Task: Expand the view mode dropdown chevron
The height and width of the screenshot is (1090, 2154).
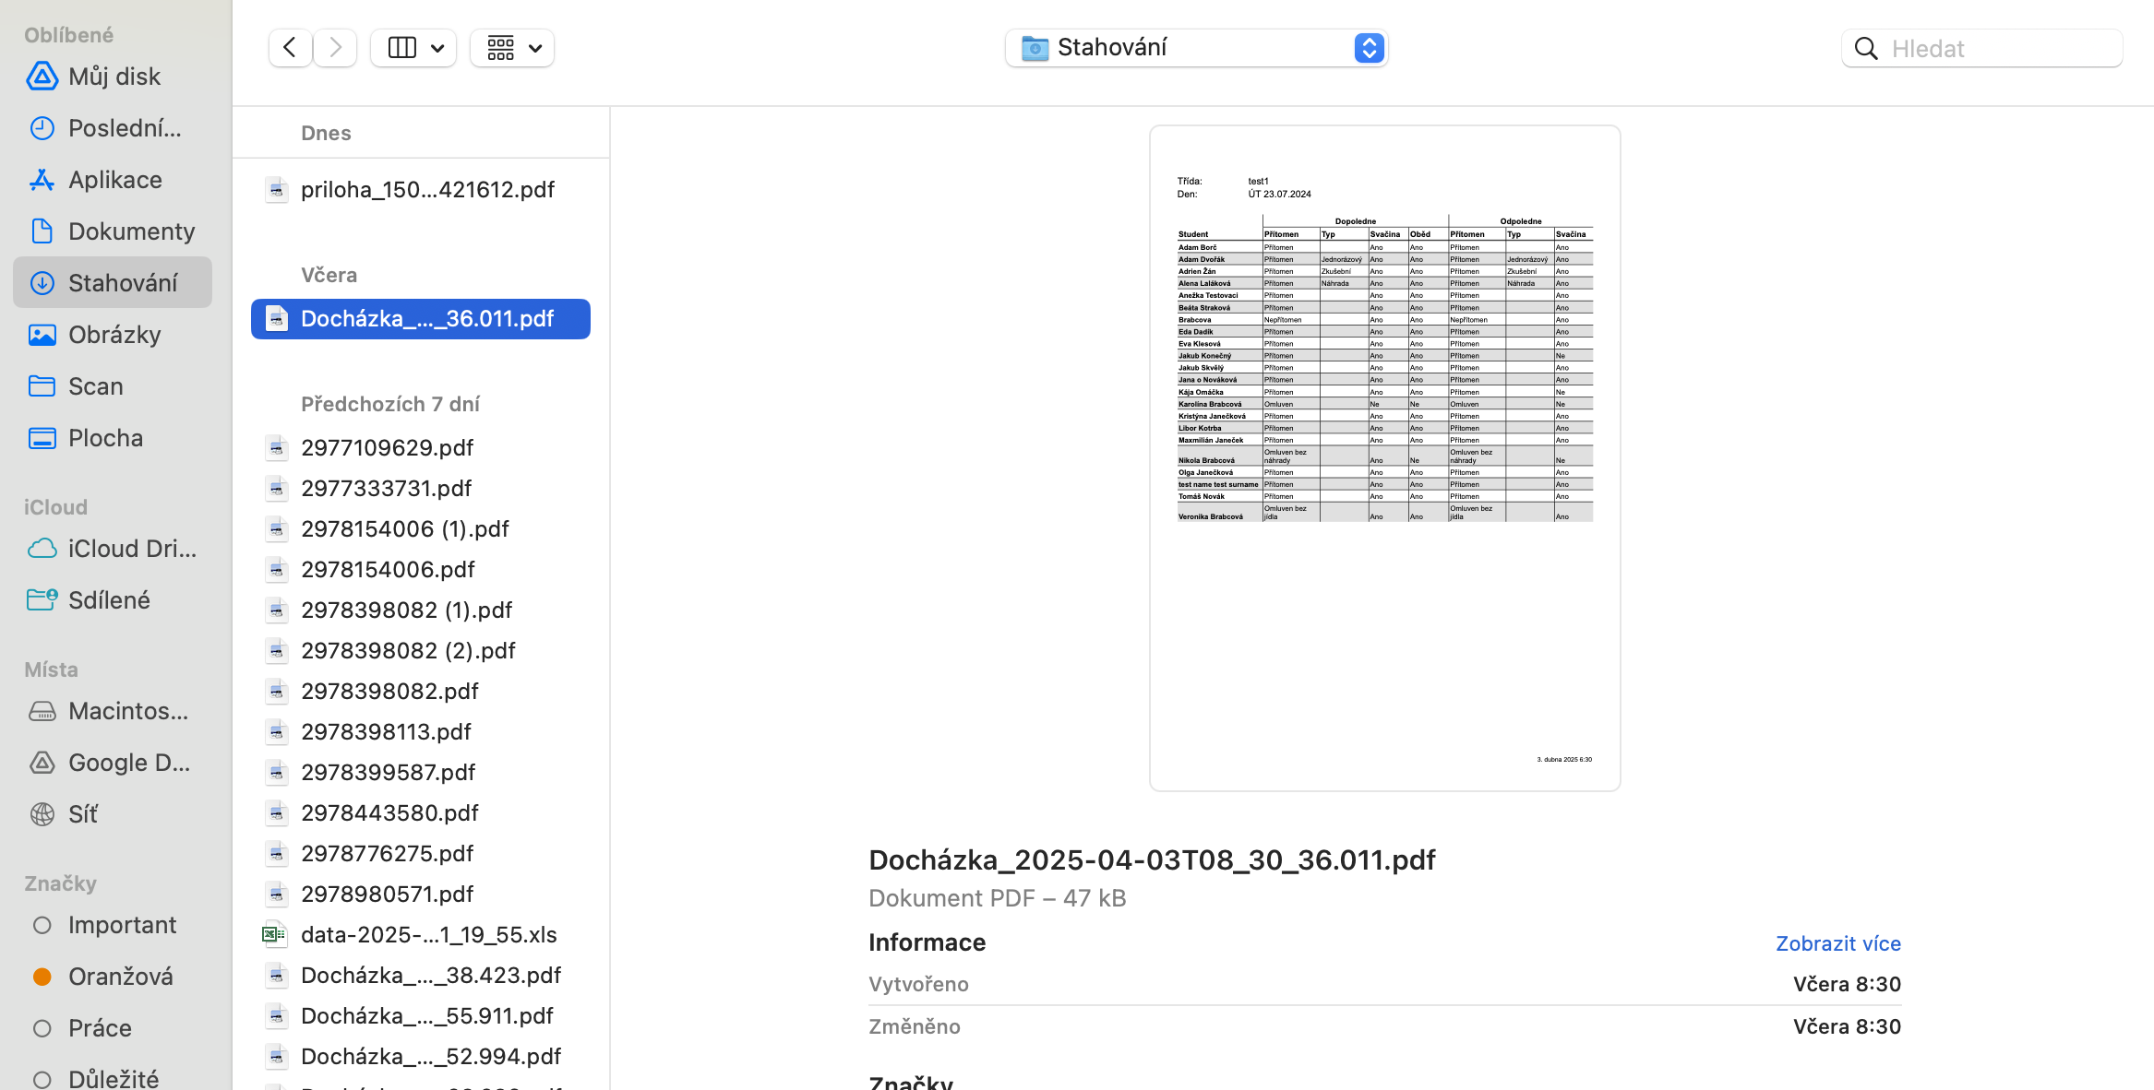Action: click(x=438, y=48)
